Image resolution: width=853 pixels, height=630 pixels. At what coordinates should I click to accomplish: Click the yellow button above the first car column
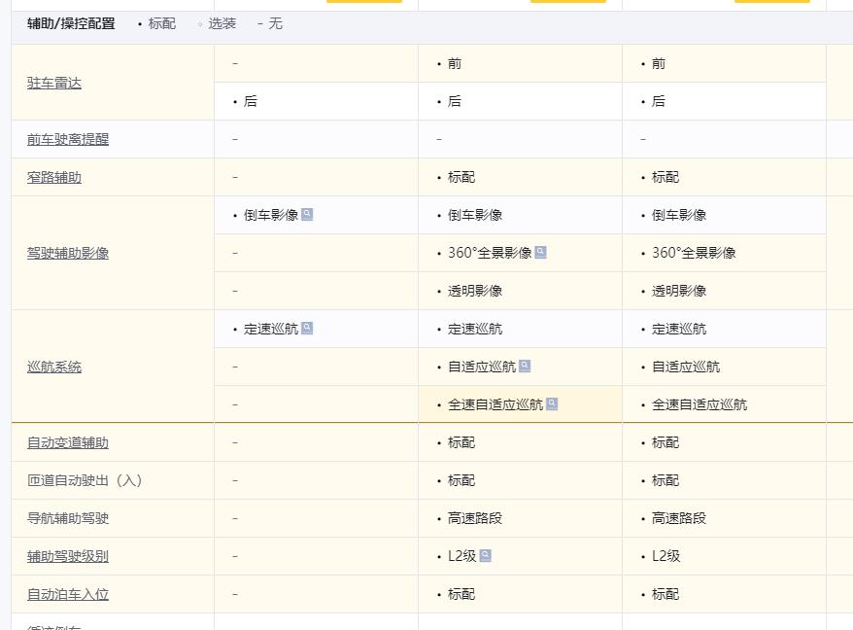[363, 1]
